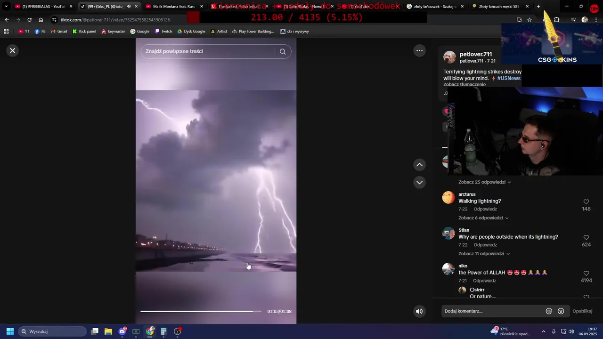This screenshot has height=339, width=603.
Task: Expand 'Zobacz 25 odpowiedzi' replies
Action: point(485,182)
